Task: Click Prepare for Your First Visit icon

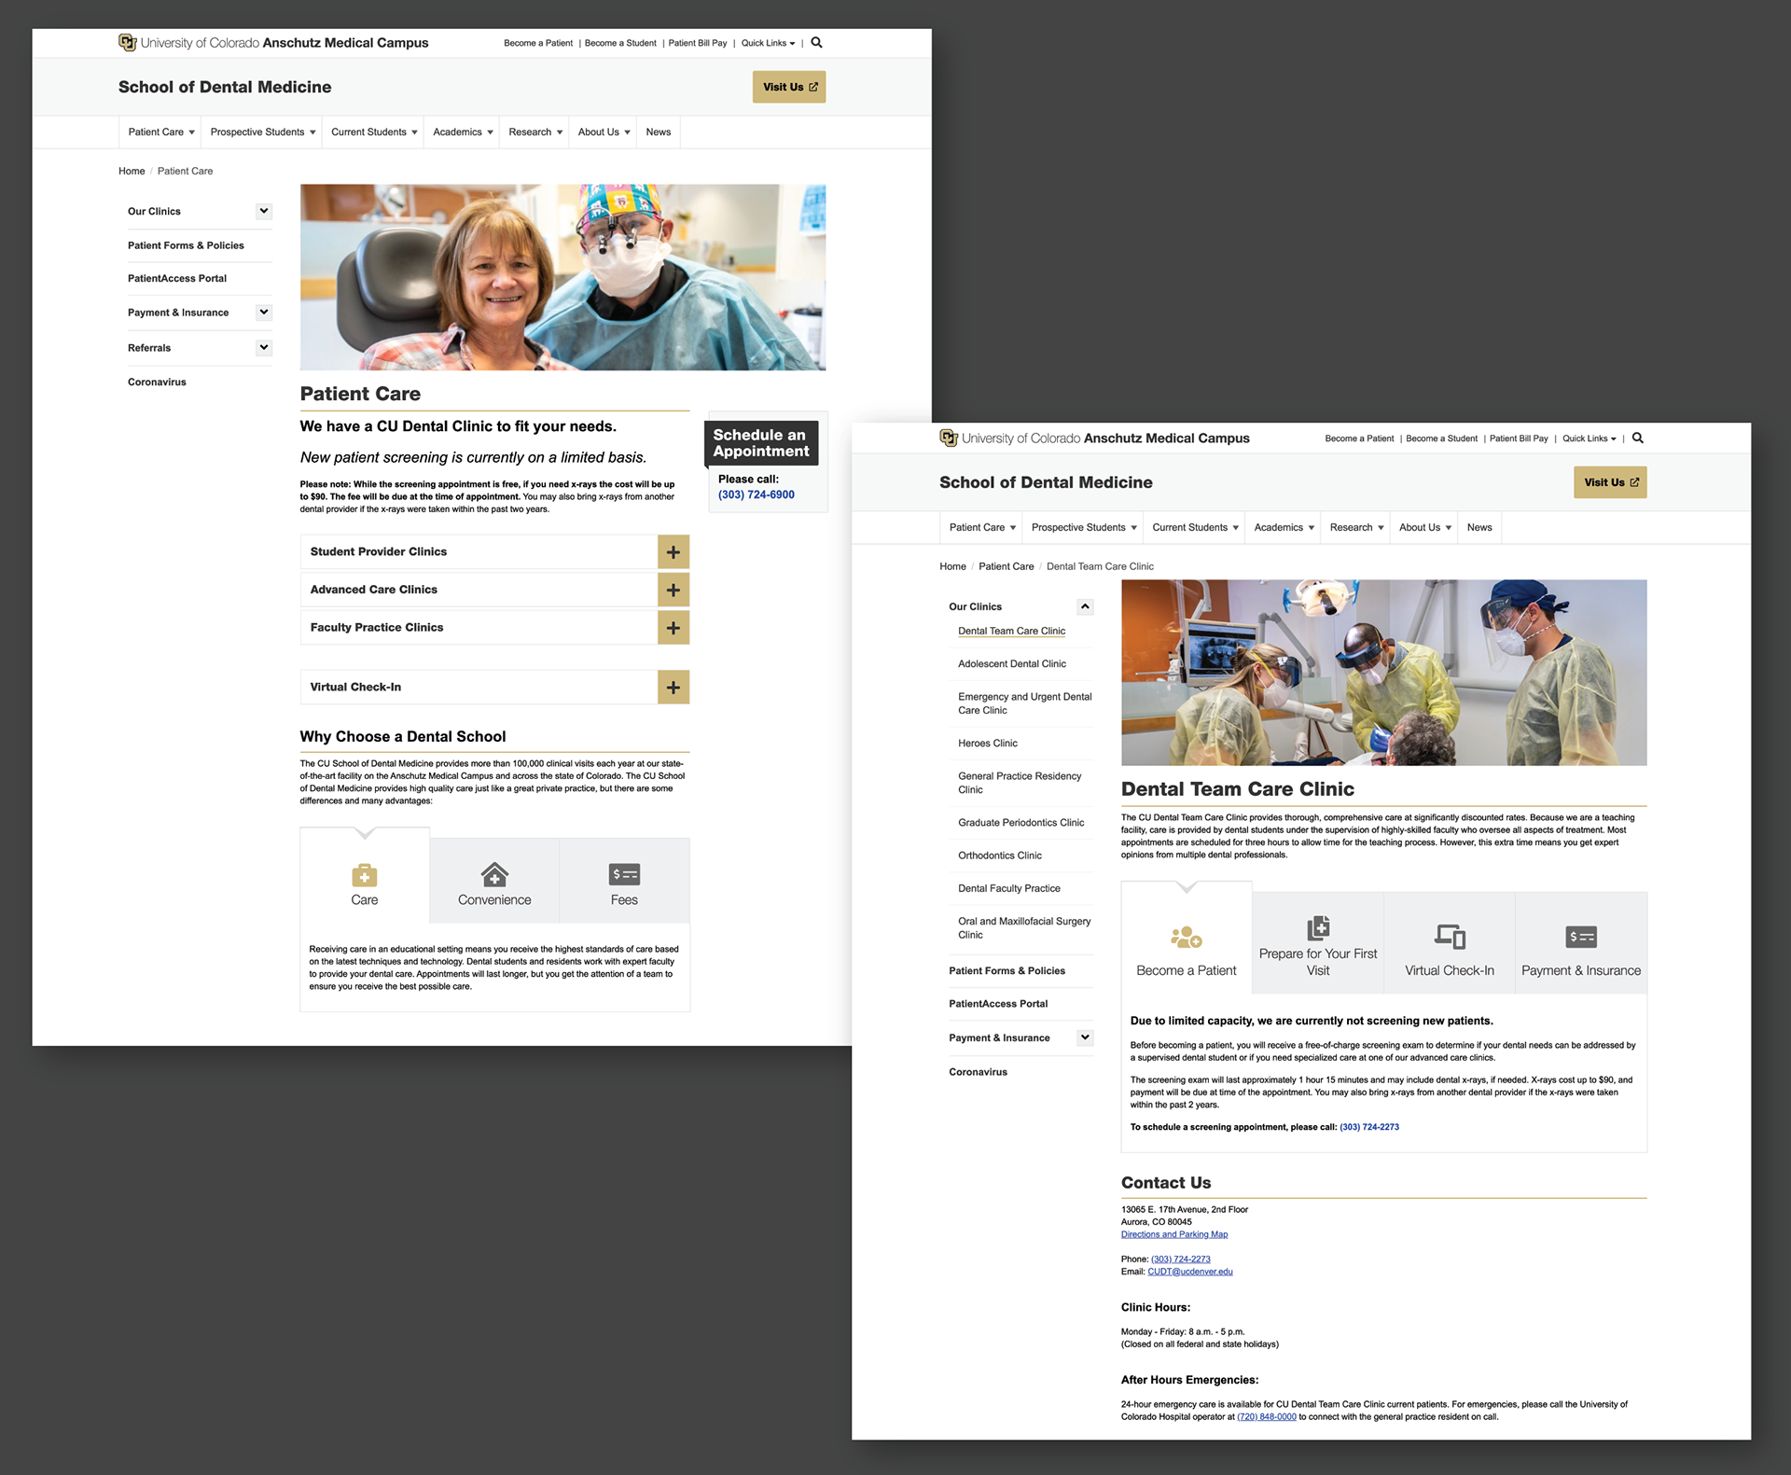Action: pos(1318,928)
